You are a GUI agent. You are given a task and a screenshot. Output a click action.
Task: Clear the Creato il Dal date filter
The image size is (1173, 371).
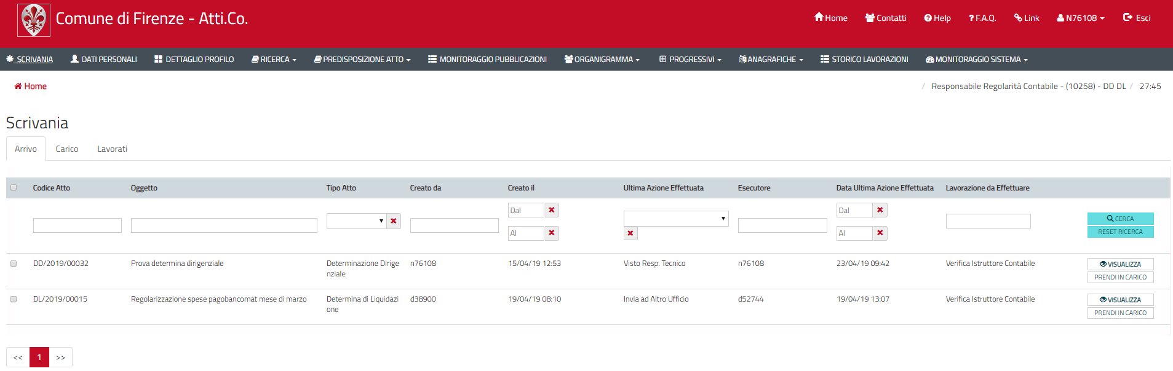[552, 210]
